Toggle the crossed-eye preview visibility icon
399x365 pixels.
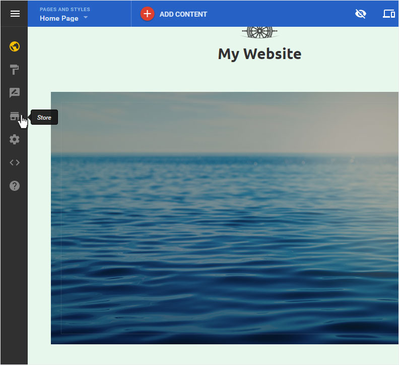360,14
